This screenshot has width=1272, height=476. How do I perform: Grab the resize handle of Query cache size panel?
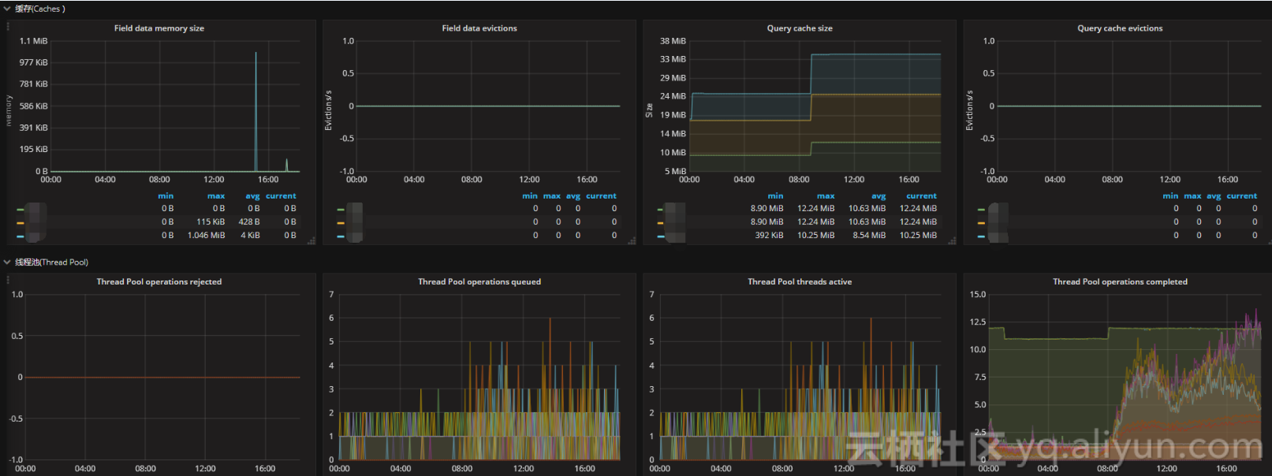coord(952,241)
